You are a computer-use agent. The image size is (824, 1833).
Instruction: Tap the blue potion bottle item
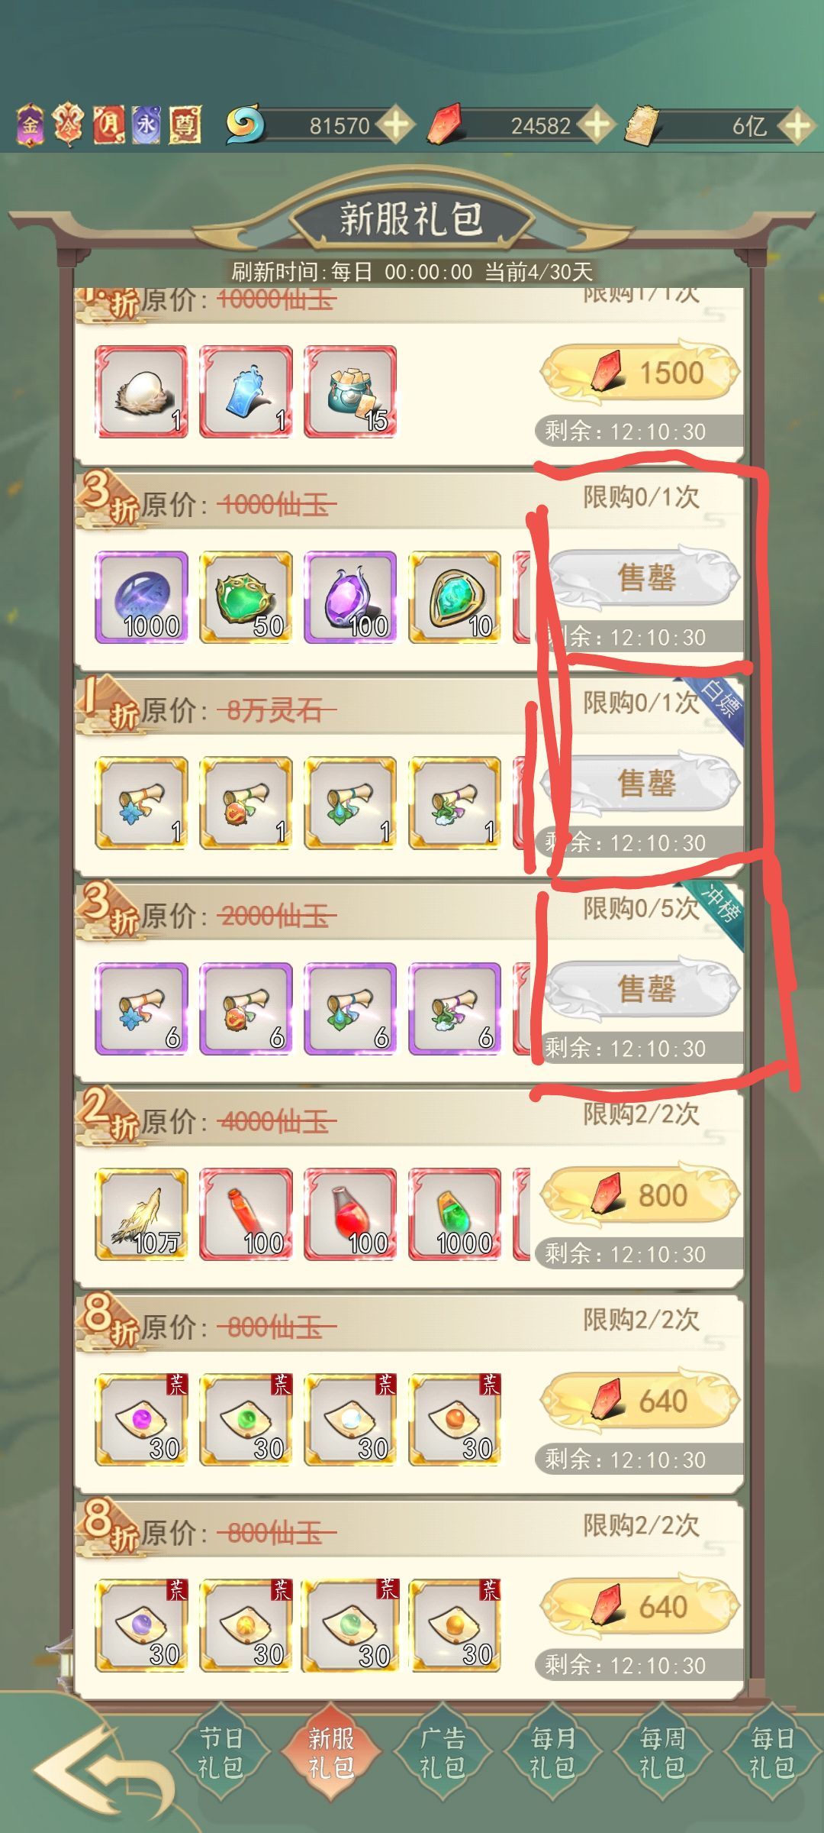[x=246, y=392]
